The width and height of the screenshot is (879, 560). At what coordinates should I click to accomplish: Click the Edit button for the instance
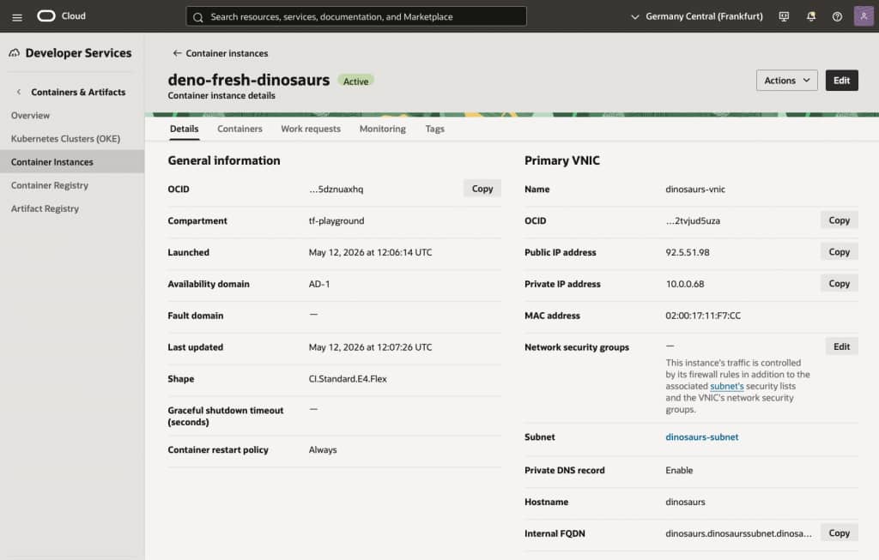[x=841, y=81]
